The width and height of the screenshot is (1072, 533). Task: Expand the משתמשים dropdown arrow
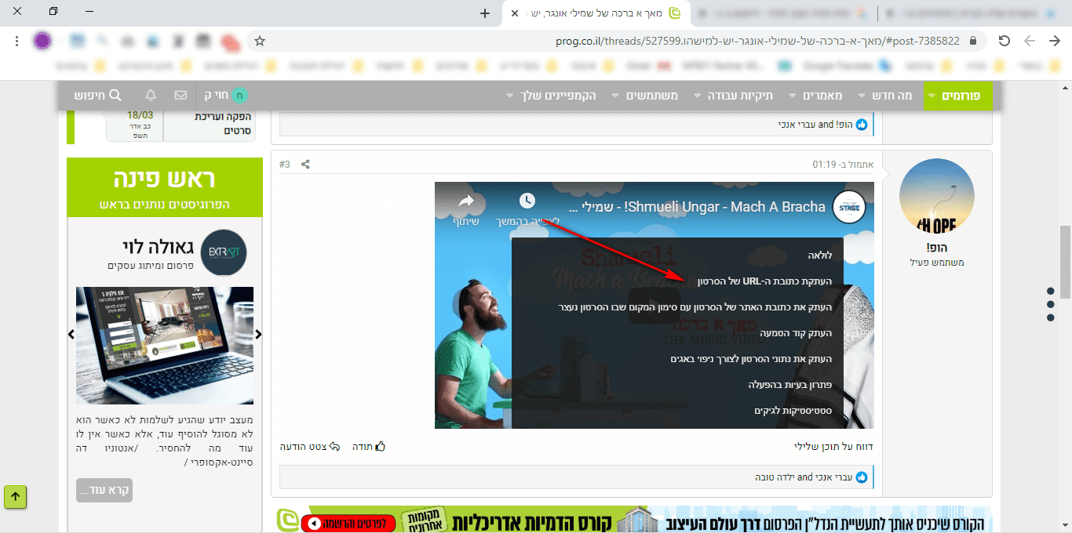[x=617, y=96]
